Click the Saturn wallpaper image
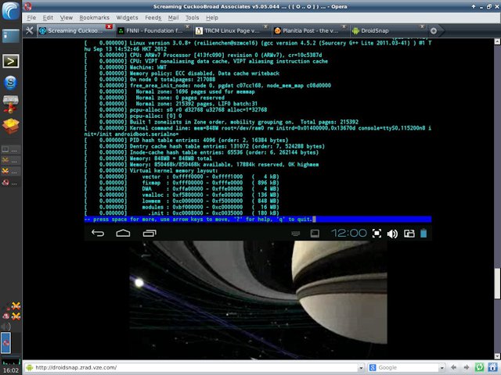The height and width of the screenshot is (375, 501). point(258,300)
